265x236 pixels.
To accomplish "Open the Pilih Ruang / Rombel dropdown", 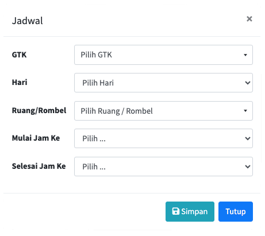I will [163, 111].
